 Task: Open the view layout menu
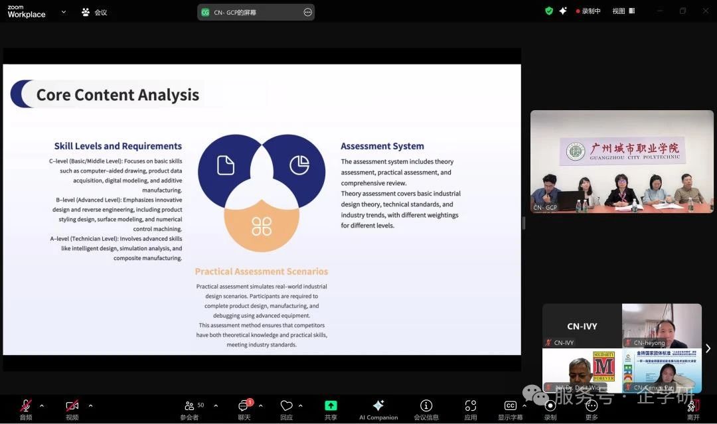623,11
